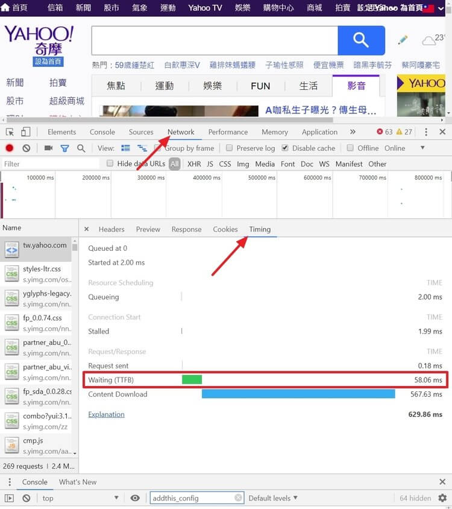The width and height of the screenshot is (452, 509).
Task: Filter requests by JS
Action: 210,164
